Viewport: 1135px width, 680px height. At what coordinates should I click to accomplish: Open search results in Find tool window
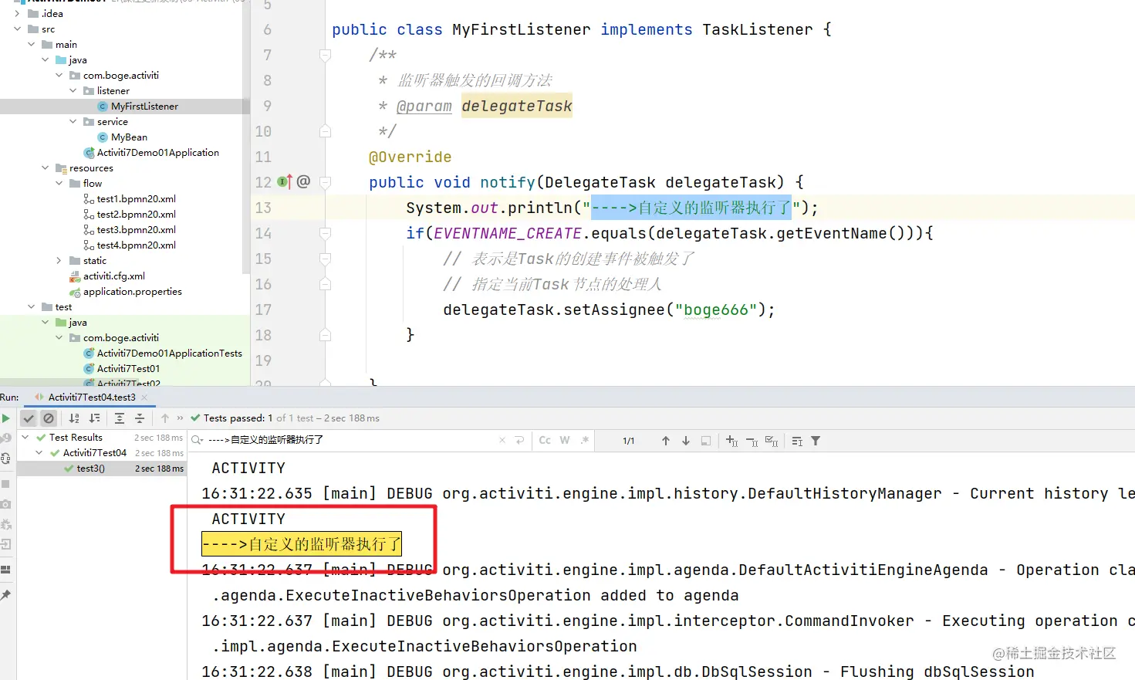pos(797,441)
